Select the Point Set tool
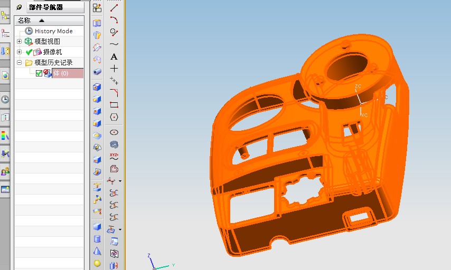Screen dimensions: 451x270 (114, 81)
